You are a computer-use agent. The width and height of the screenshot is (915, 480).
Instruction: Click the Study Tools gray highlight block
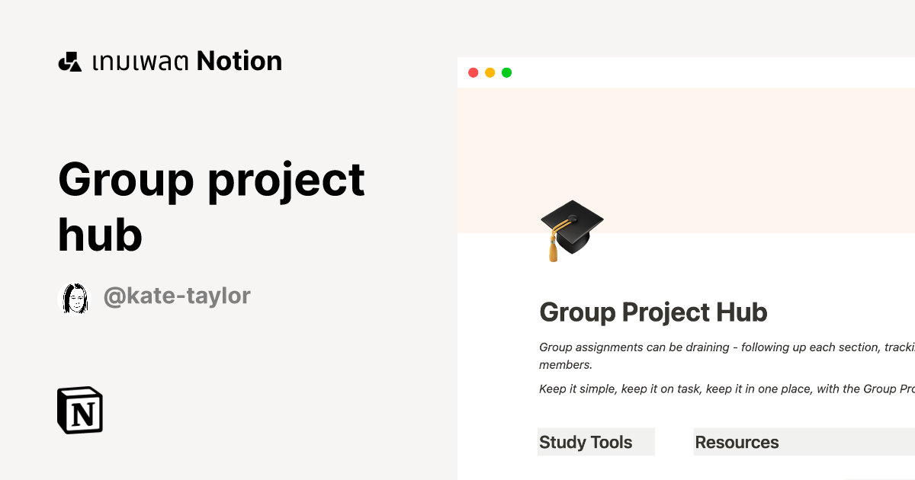(x=596, y=442)
